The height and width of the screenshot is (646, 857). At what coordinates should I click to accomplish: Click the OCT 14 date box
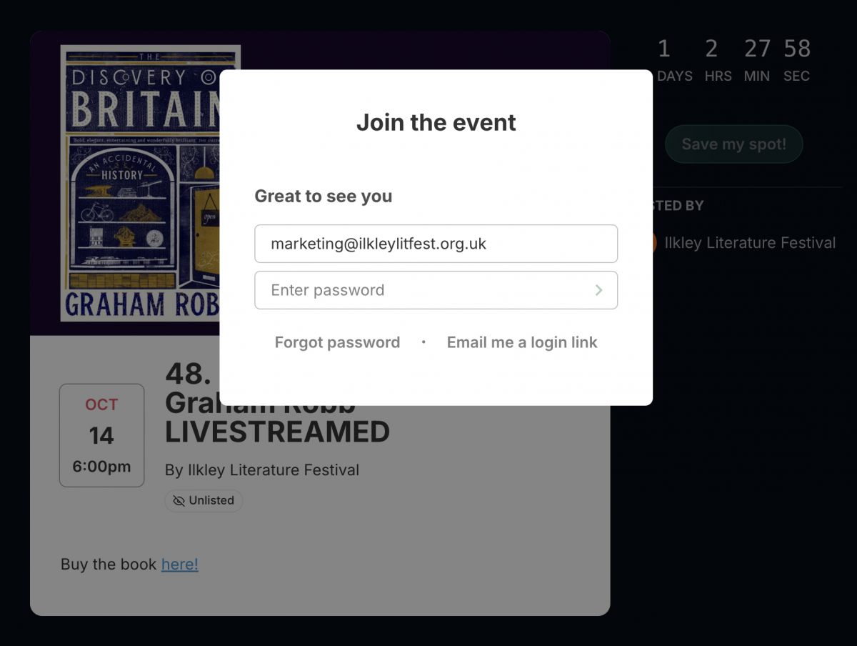[x=101, y=435]
